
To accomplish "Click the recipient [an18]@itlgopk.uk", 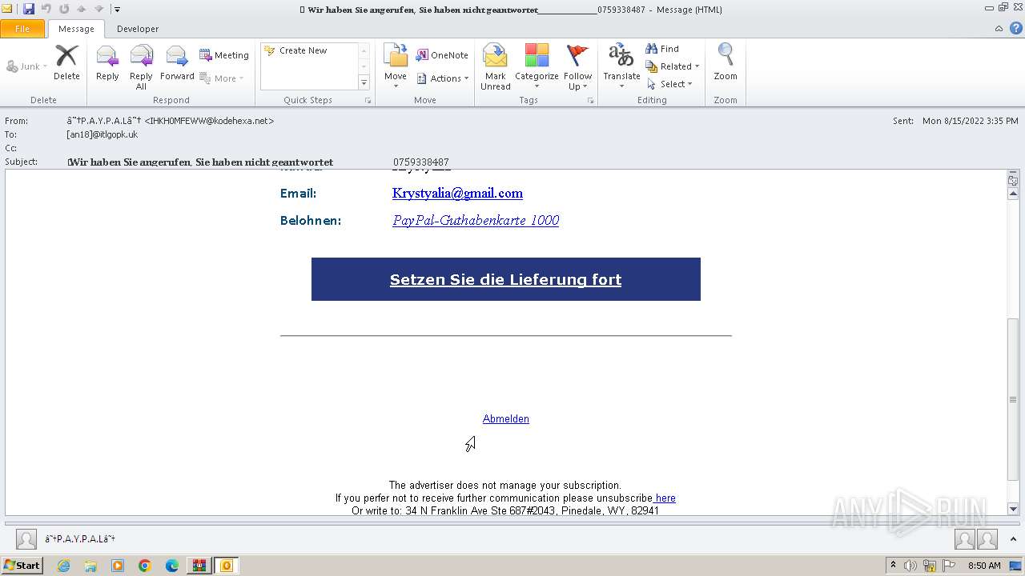I will 102,134.
